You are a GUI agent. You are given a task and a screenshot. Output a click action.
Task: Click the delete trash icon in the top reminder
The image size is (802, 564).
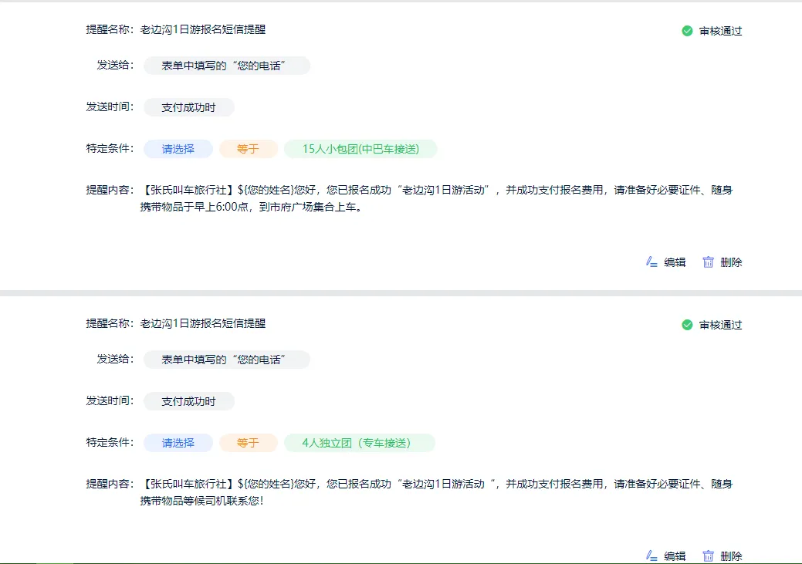(708, 262)
